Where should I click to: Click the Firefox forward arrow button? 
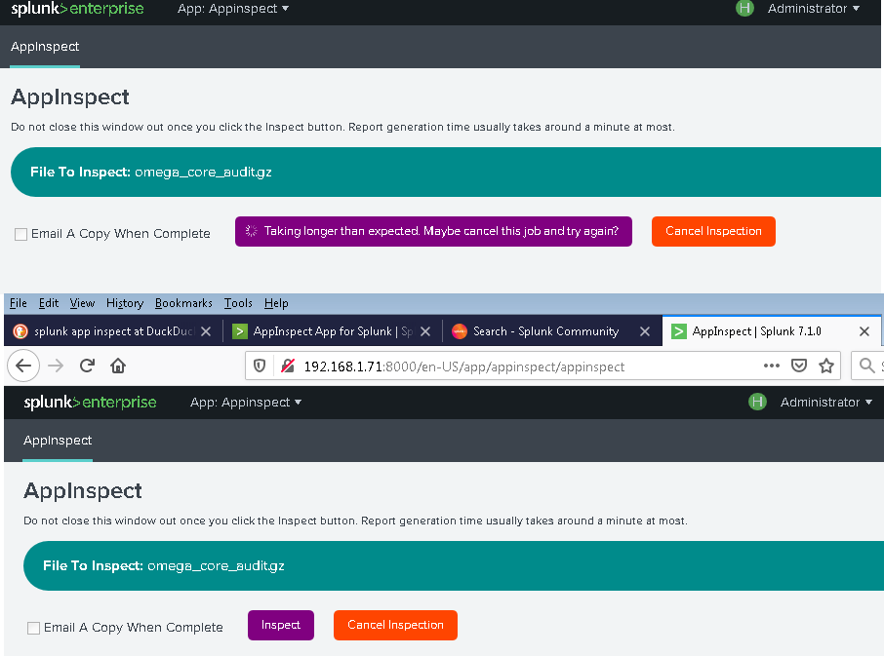pos(56,366)
